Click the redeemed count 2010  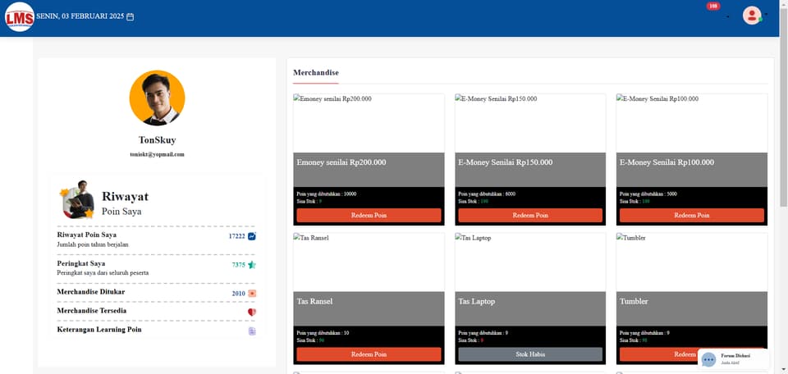tap(238, 293)
